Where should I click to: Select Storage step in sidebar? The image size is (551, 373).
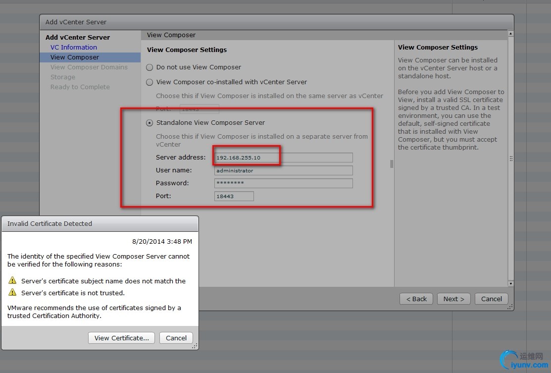pos(62,77)
